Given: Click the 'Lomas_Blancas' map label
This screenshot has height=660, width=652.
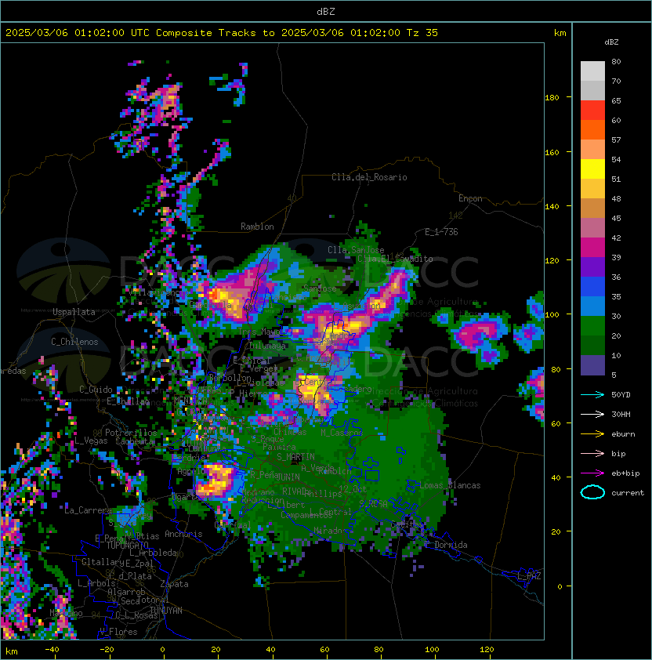Looking at the screenshot, I should pos(450,485).
